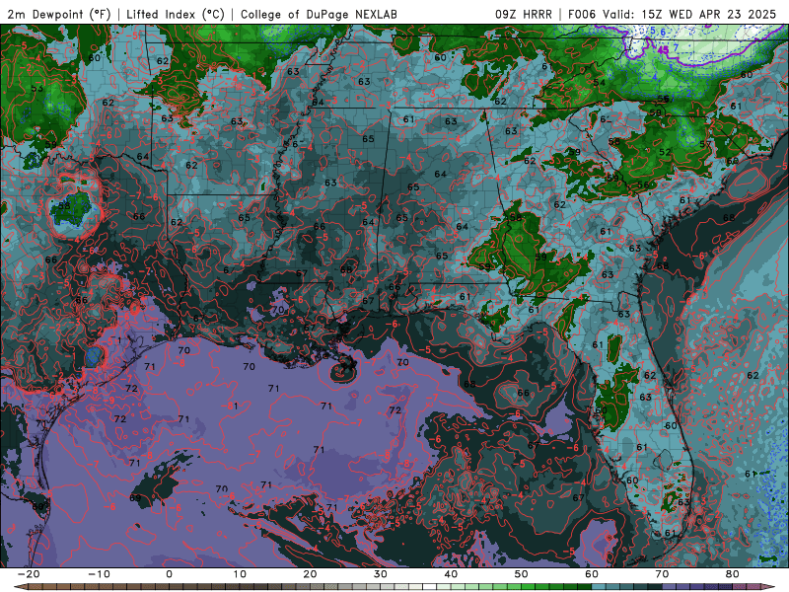The width and height of the screenshot is (789, 592).
Task: Click the 60 label on the color scale
Action: pos(592,574)
